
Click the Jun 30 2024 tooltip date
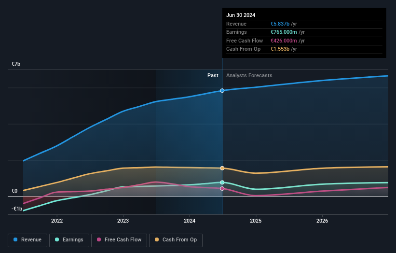[241, 15]
